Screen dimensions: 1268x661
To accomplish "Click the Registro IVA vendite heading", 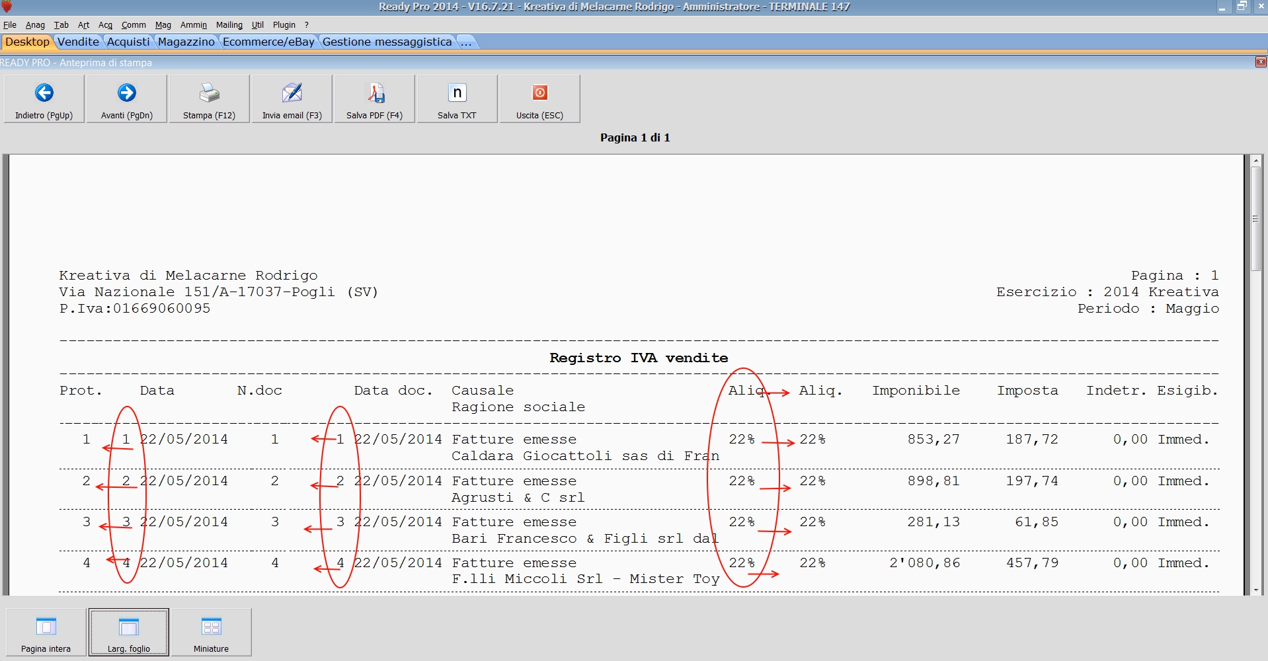I will pos(639,358).
